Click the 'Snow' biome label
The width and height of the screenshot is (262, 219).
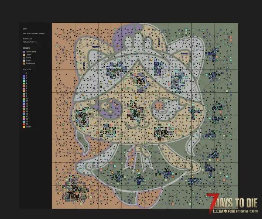click(x=28, y=60)
